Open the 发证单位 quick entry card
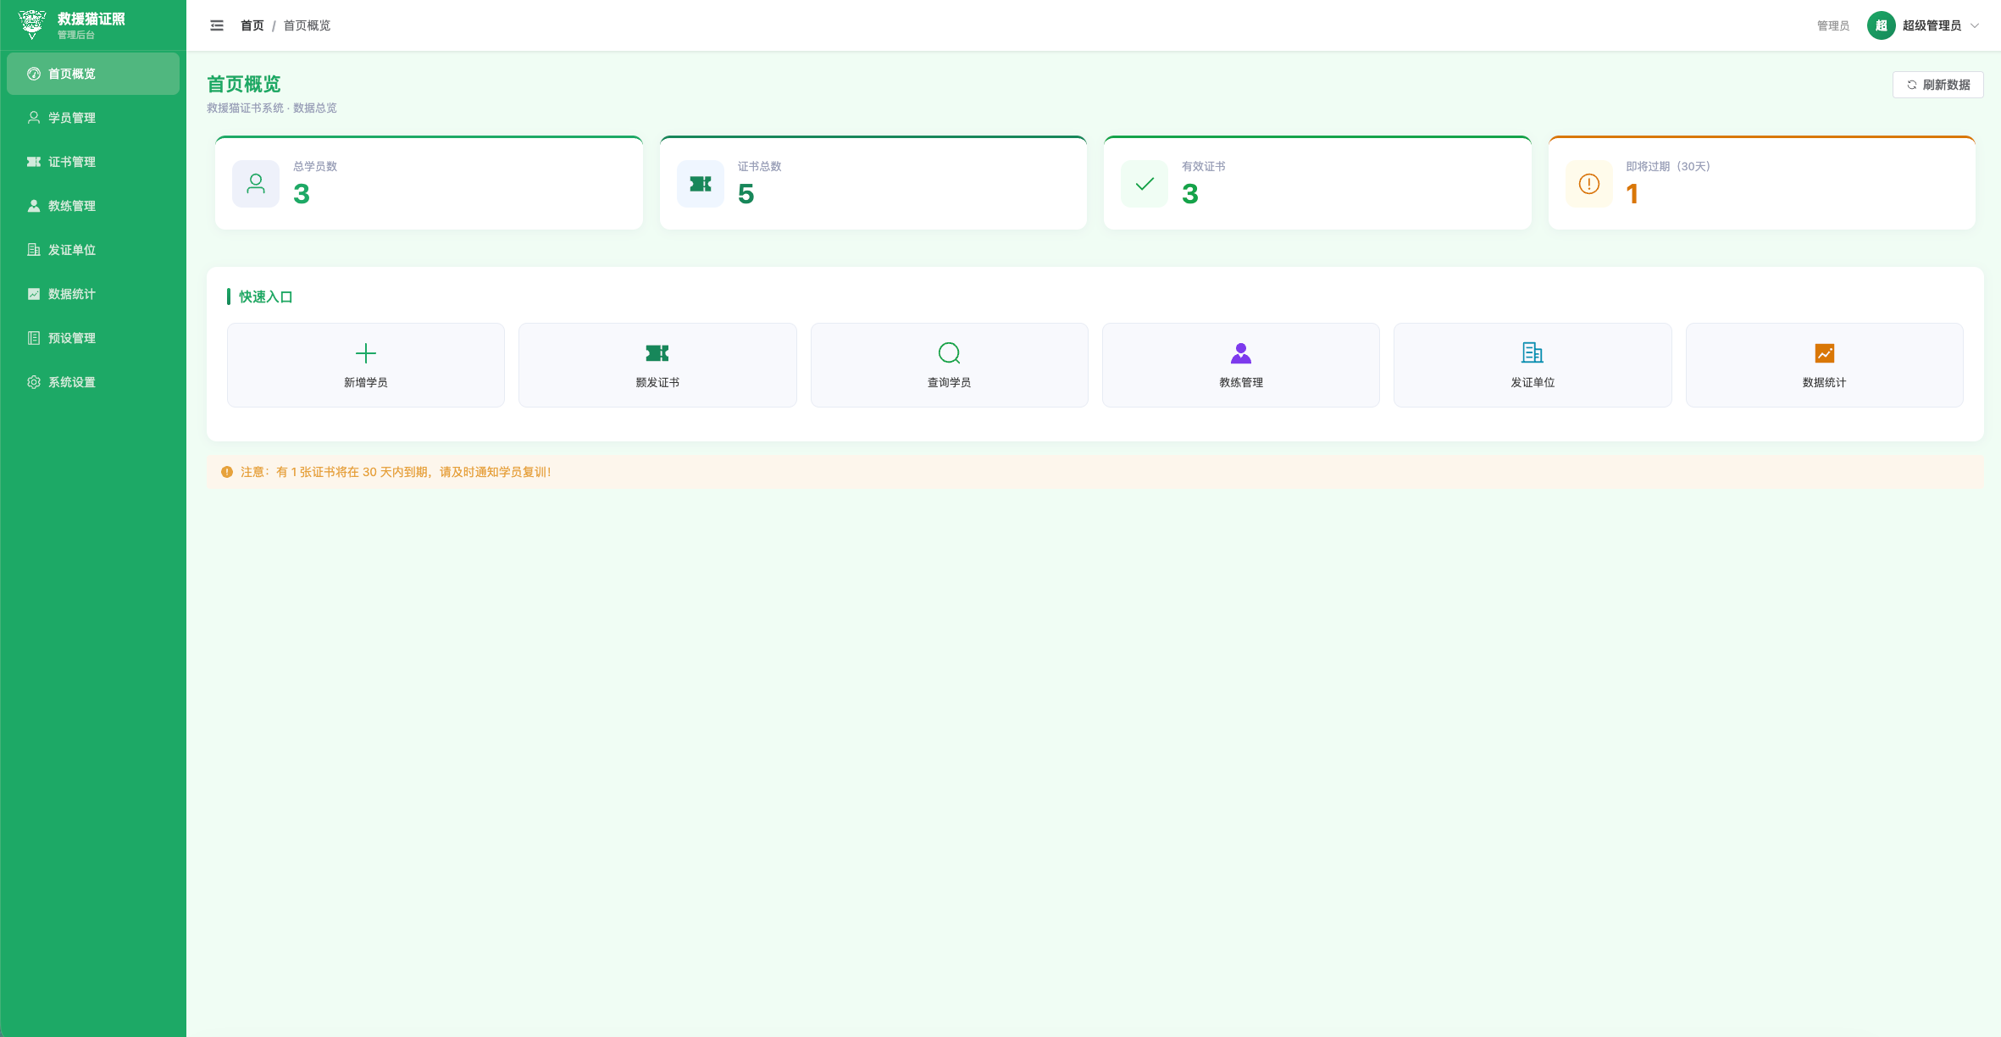This screenshot has width=2001, height=1037. (1533, 365)
